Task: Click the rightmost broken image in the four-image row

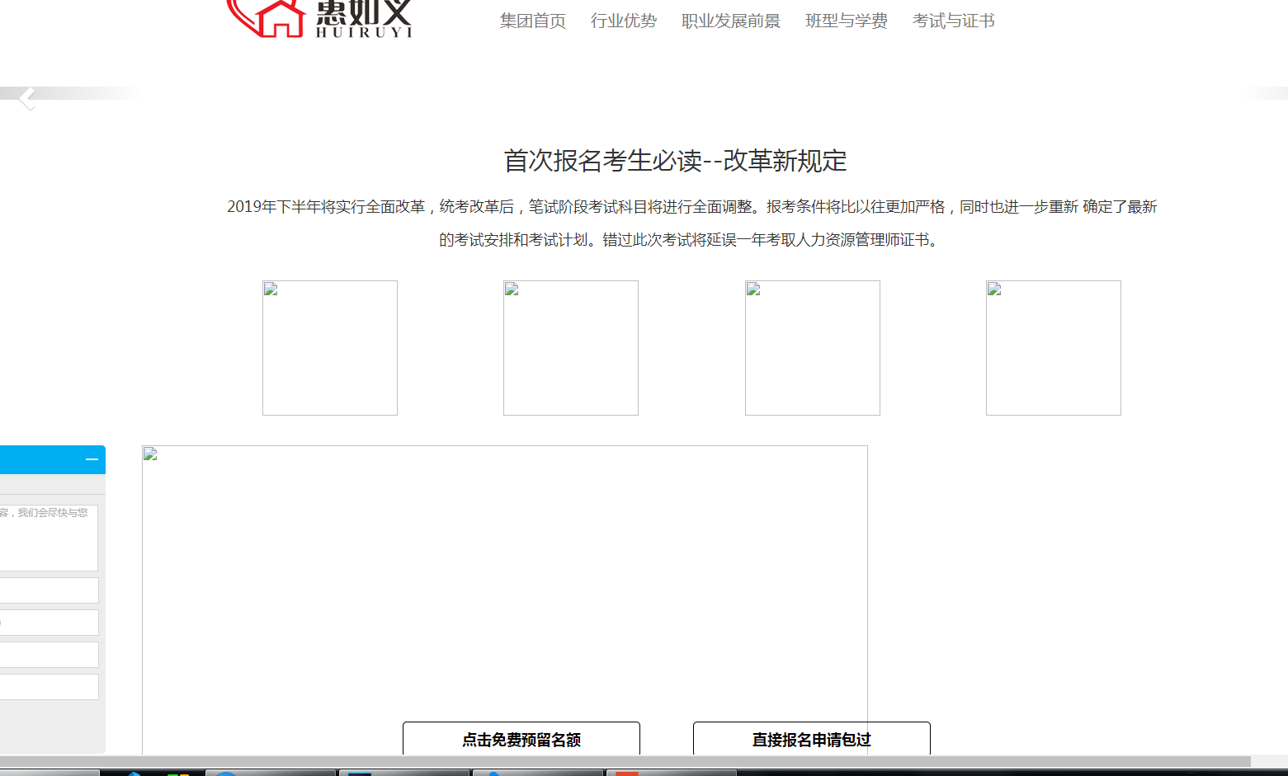Action: pos(1054,348)
